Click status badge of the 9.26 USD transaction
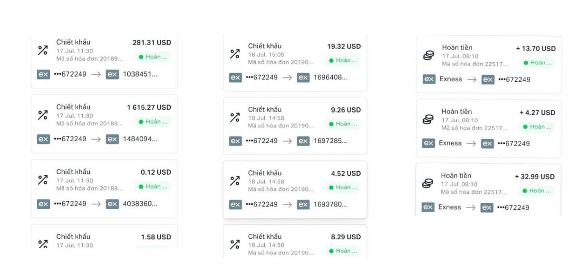This screenshot has height=274, width=571. 343,124
